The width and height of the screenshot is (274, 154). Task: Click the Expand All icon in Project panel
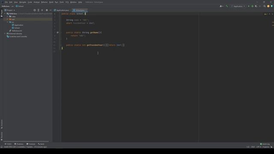tap(39, 10)
